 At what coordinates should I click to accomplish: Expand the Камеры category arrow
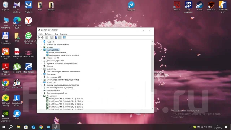click(42, 66)
